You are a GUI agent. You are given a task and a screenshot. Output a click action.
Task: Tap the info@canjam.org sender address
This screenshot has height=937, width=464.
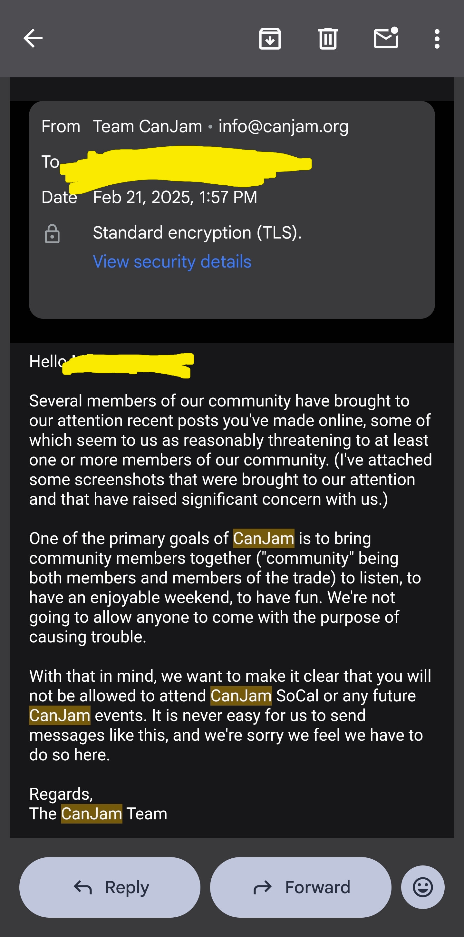tap(284, 126)
